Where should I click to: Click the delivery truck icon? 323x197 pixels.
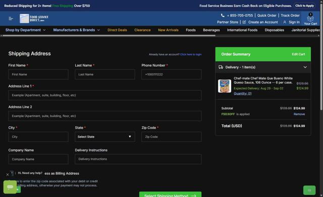pyautogui.click(x=221, y=67)
